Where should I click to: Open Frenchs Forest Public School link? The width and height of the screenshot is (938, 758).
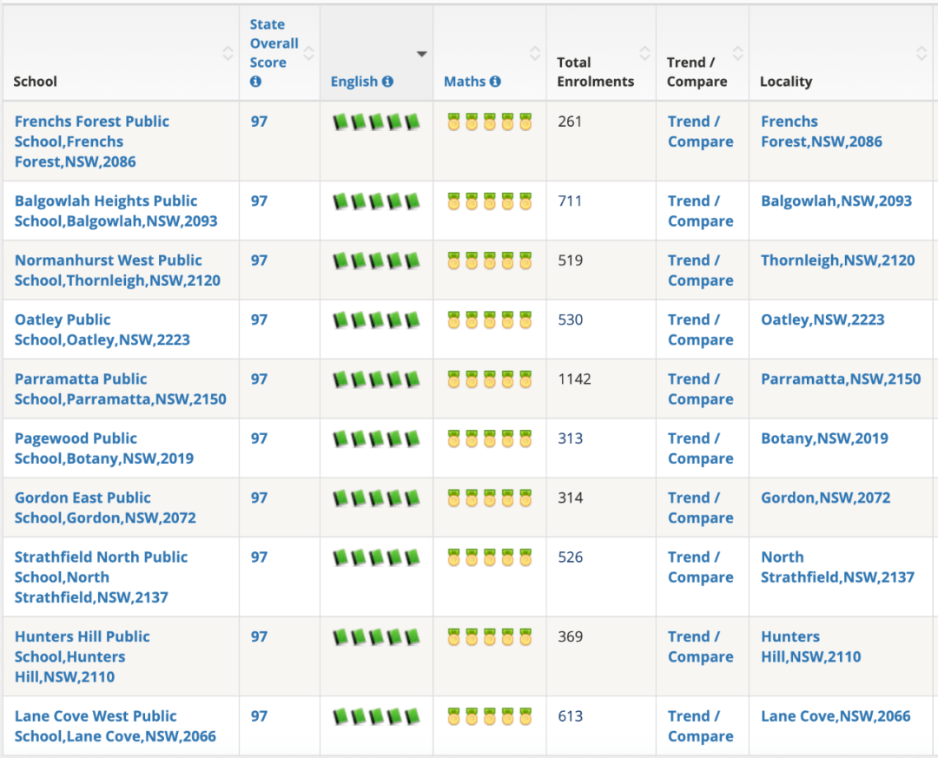pos(91,142)
